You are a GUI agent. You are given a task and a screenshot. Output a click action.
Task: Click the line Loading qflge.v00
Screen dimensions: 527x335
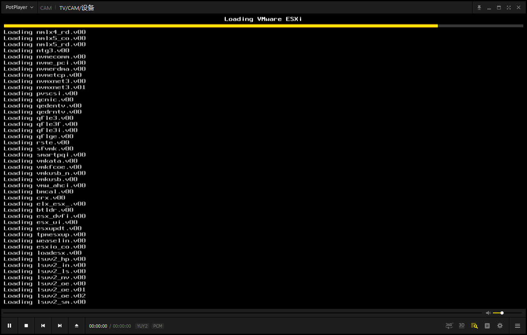(39, 136)
